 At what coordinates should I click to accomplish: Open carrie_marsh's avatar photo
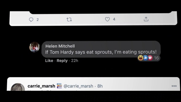(18, 87)
